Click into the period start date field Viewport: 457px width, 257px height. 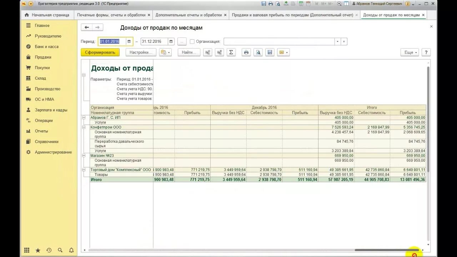tap(112, 41)
